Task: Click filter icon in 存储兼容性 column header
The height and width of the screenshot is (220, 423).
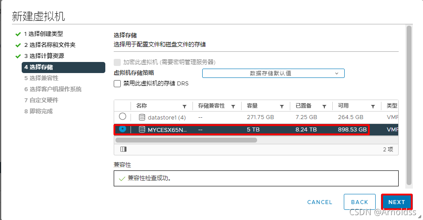Action: 233,106
